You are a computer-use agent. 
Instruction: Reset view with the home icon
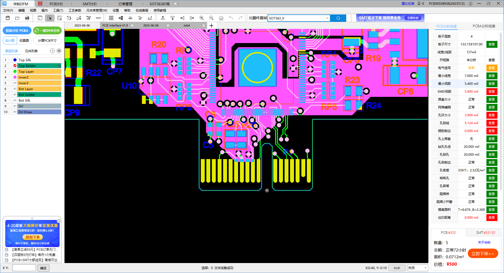click(221, 18)
